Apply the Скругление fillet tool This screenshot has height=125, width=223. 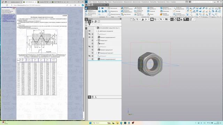[126, 14]
